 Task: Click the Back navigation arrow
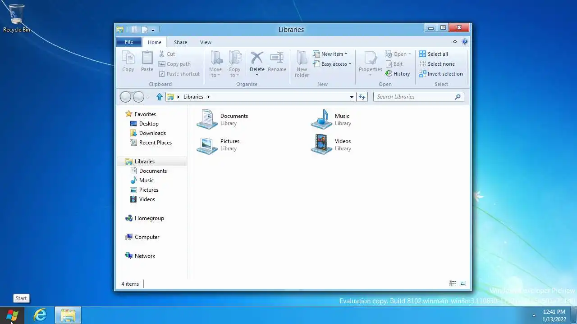[x=126, y=97]
